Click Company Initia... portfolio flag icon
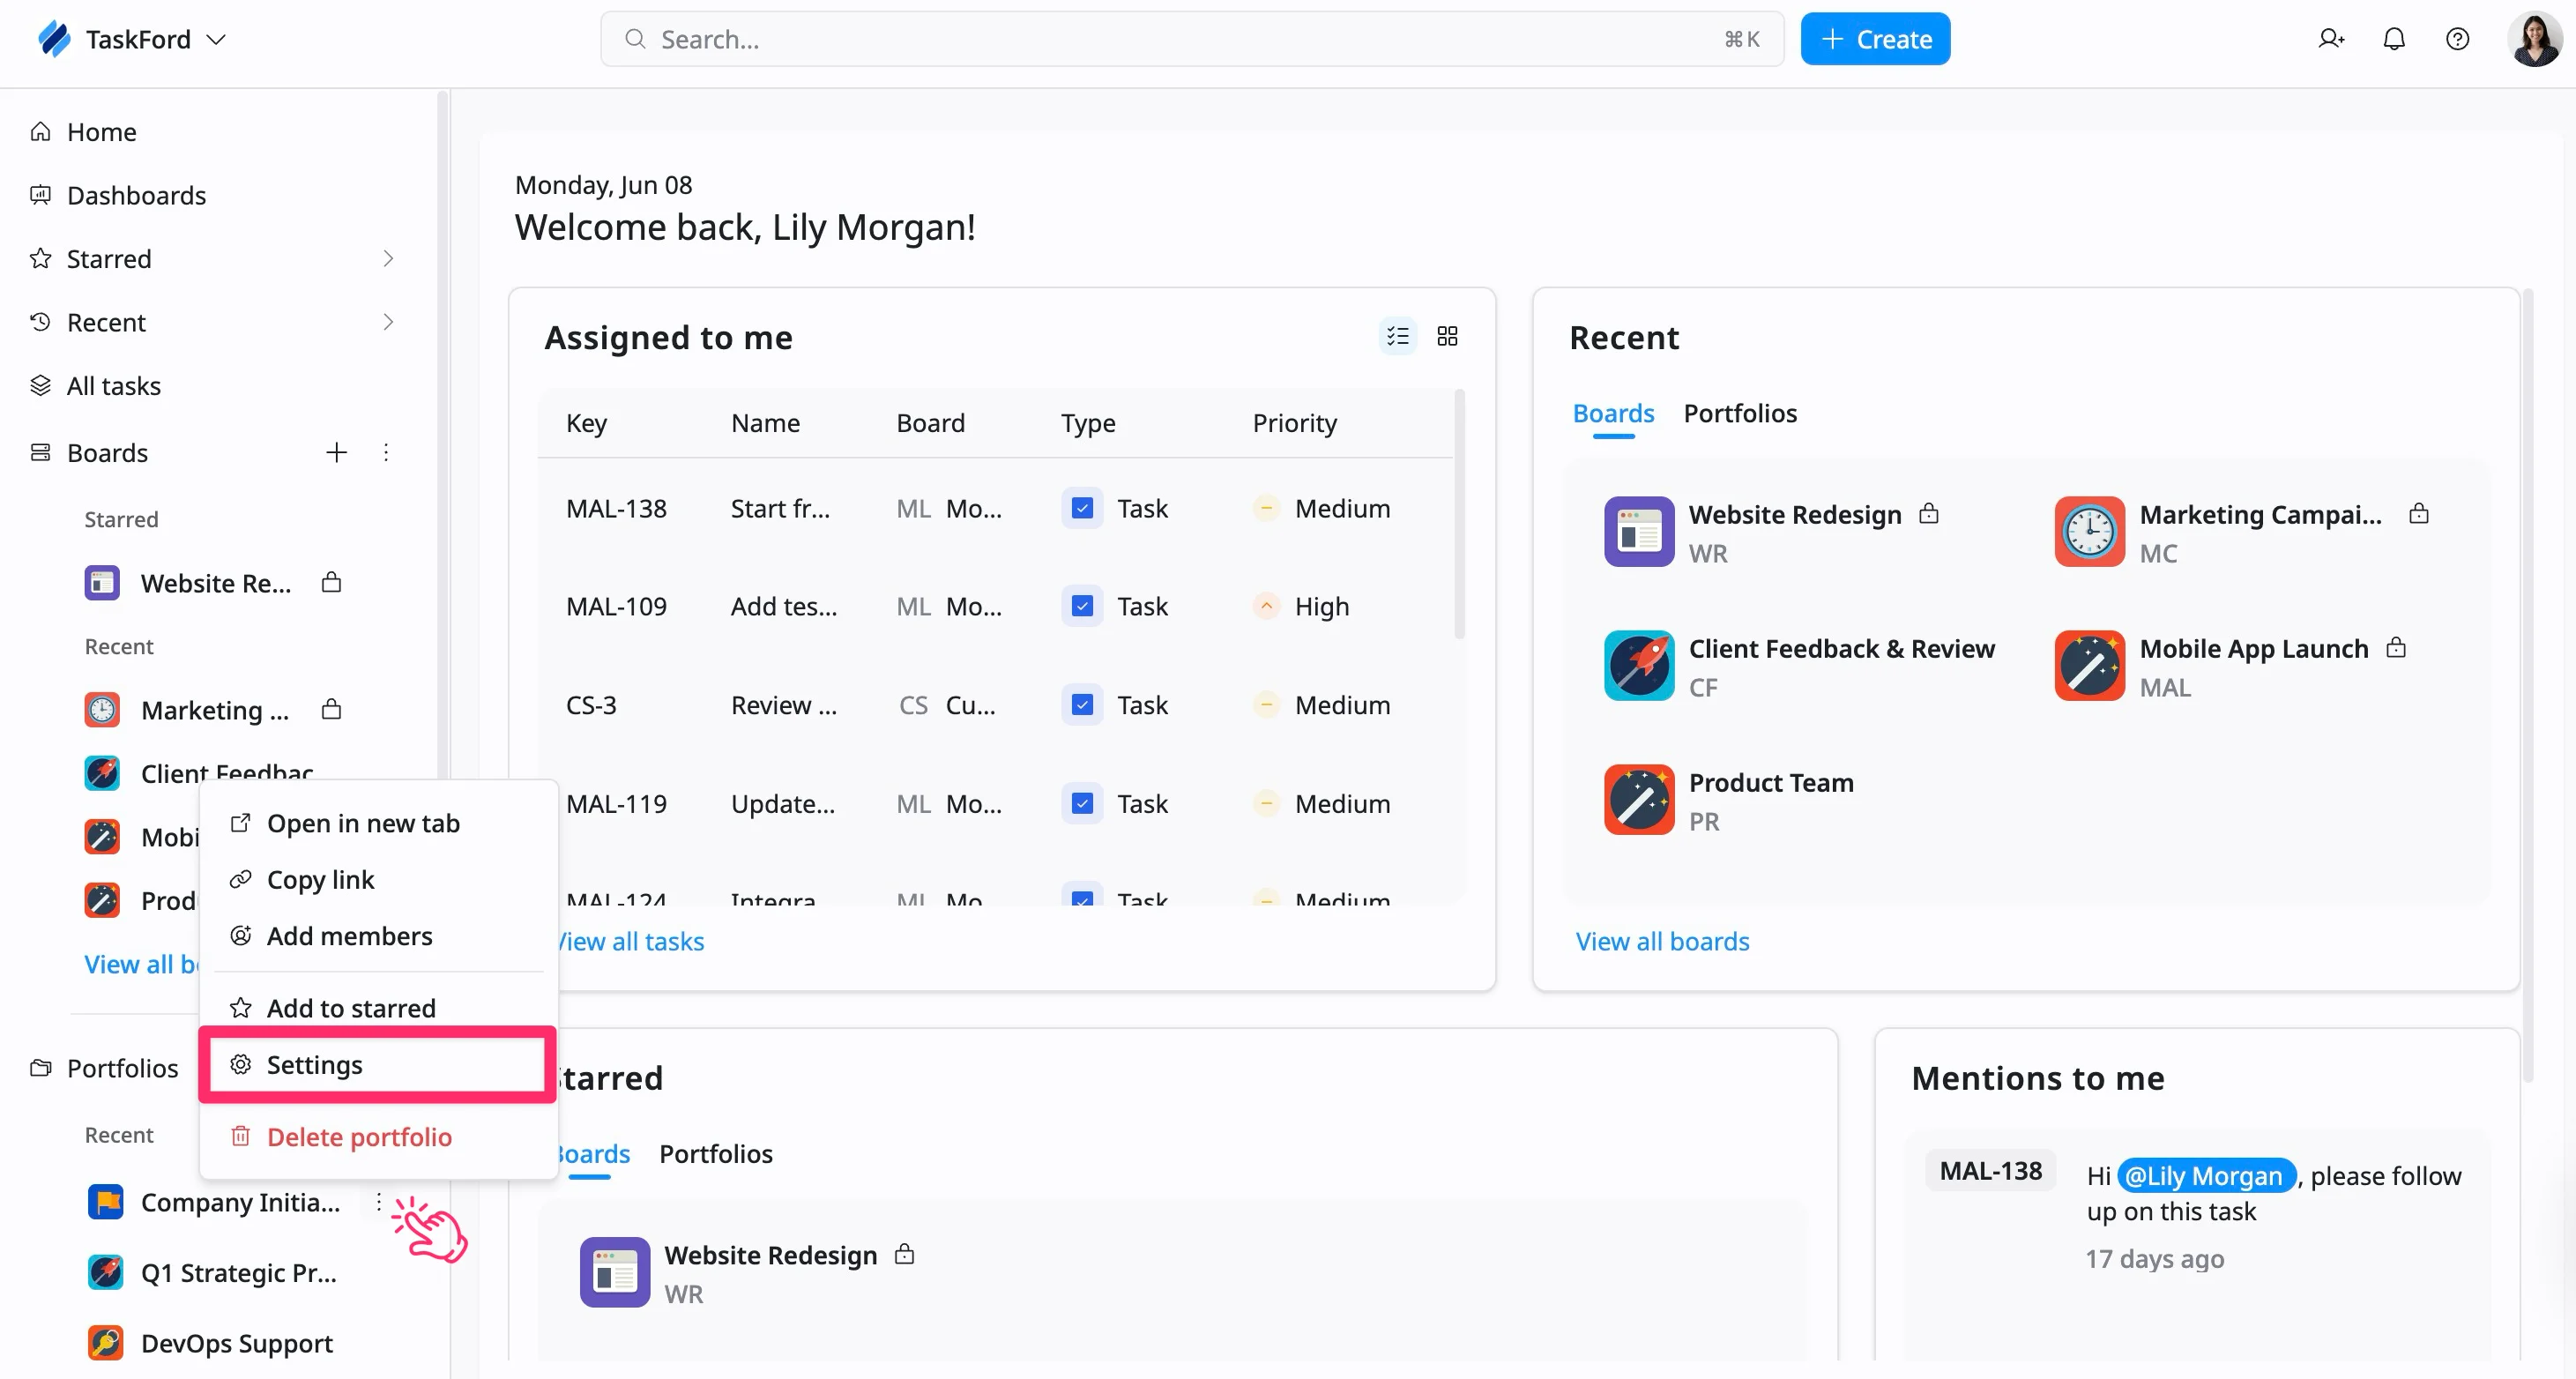Screen dimensions: 2576x1379 [105, 1202]
